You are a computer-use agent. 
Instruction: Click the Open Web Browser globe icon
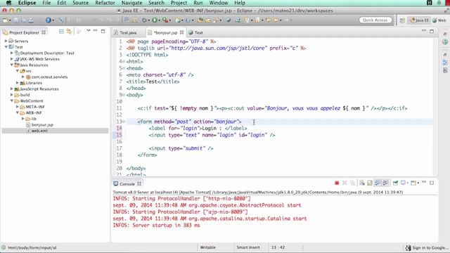point(229,20)
